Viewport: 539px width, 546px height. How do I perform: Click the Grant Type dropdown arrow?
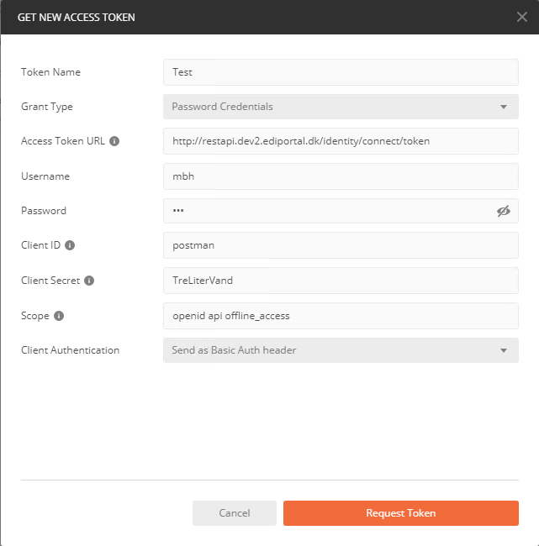tap(503, 108)
